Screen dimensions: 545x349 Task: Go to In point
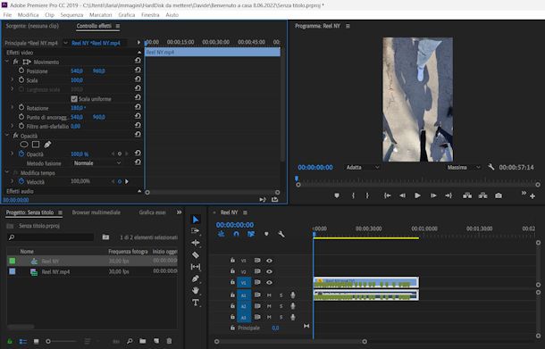387,195
